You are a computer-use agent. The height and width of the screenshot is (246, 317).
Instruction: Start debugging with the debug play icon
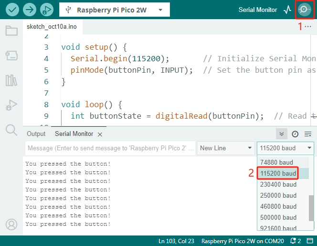(47, 10)
